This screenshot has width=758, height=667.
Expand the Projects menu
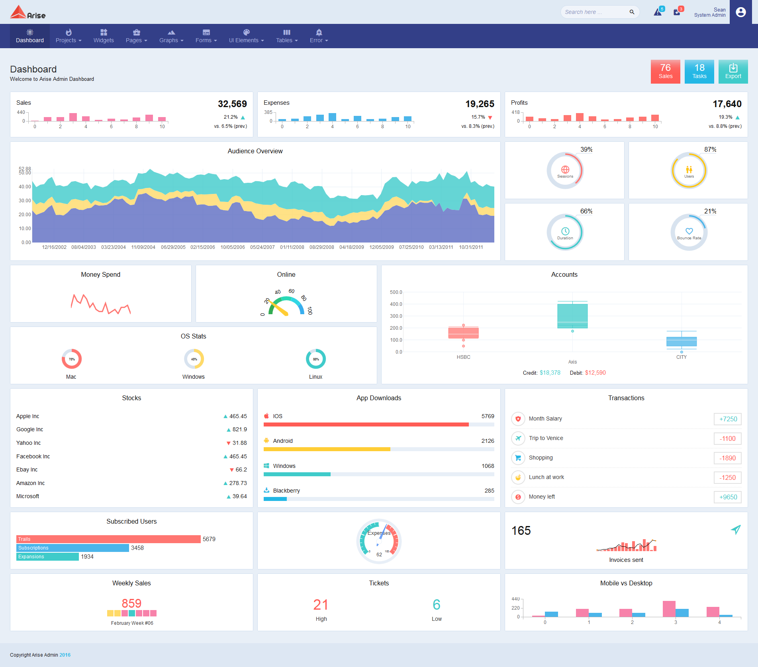click(x=68, y=36)
